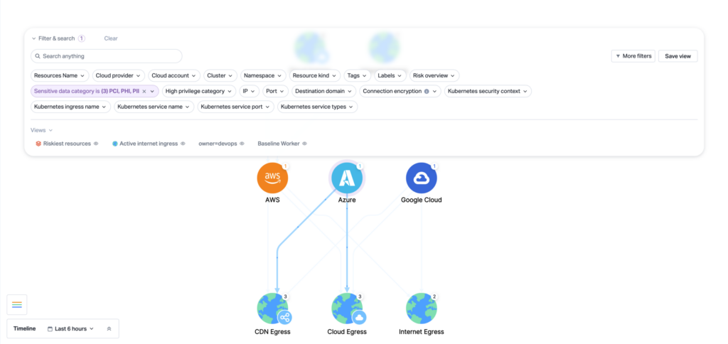728x344 pixels.
Task: Select the Google Cloud provider node
Action: (421, 178)
